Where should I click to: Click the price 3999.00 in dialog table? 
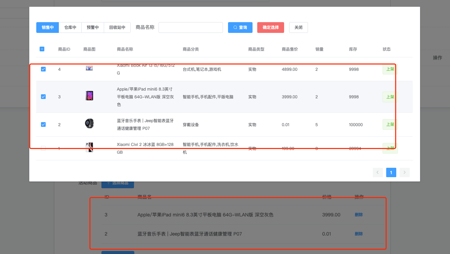click(289, 97)
